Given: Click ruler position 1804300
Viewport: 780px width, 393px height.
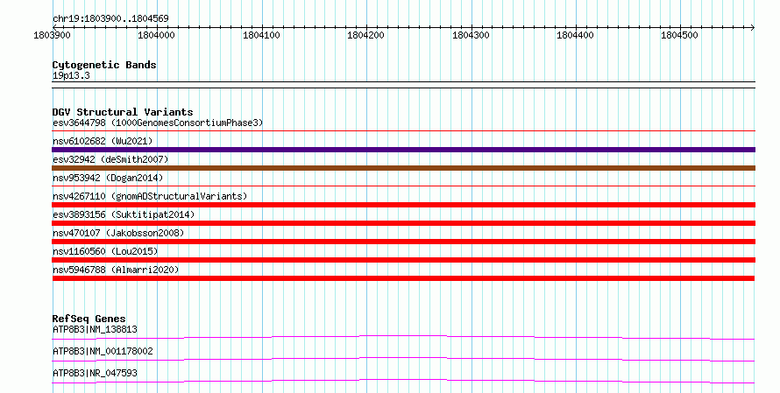Looking at the screenshot, I should coord(471,35).
